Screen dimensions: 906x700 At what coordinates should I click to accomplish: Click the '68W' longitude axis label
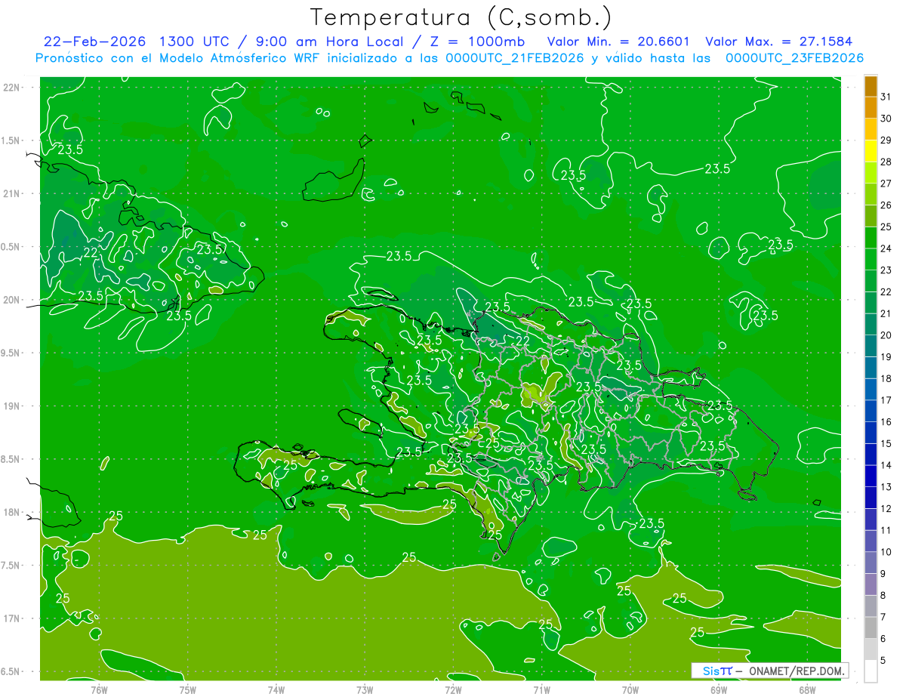point(807,690)
